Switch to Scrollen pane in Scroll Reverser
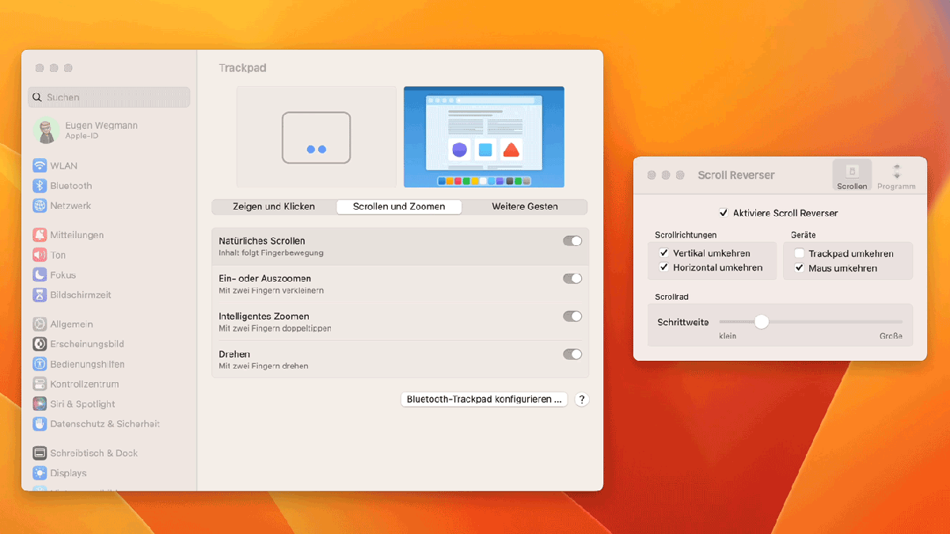Screen dimensions: 950x534 pos(852,176)
